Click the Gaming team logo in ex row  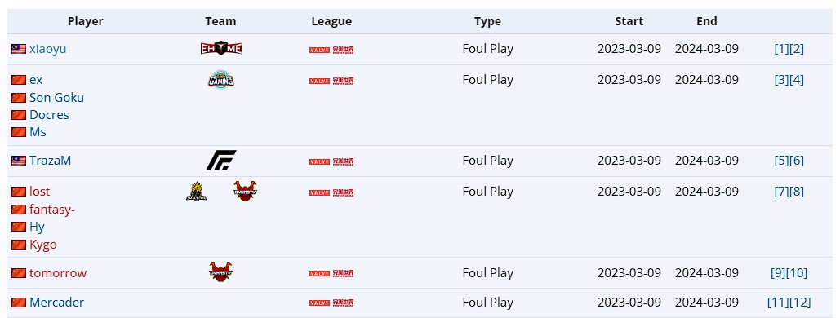click(220, 80)
